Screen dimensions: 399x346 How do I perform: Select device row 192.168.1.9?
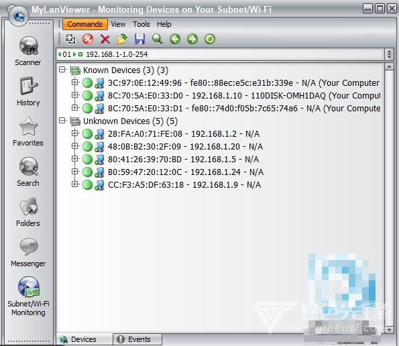[x=184, y=184]
